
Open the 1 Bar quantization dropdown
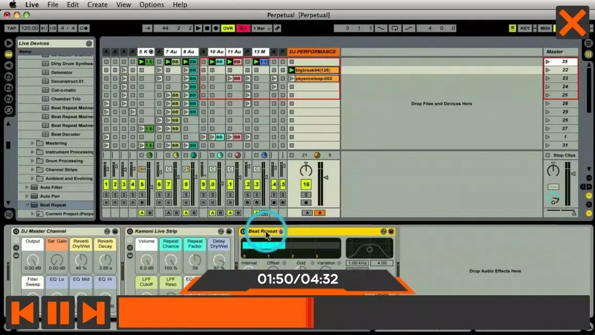click(x=262, y=28)
